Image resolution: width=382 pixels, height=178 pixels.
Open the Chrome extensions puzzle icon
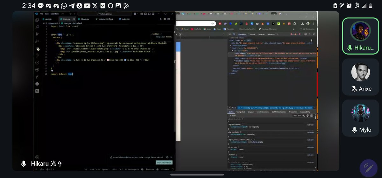295,24
